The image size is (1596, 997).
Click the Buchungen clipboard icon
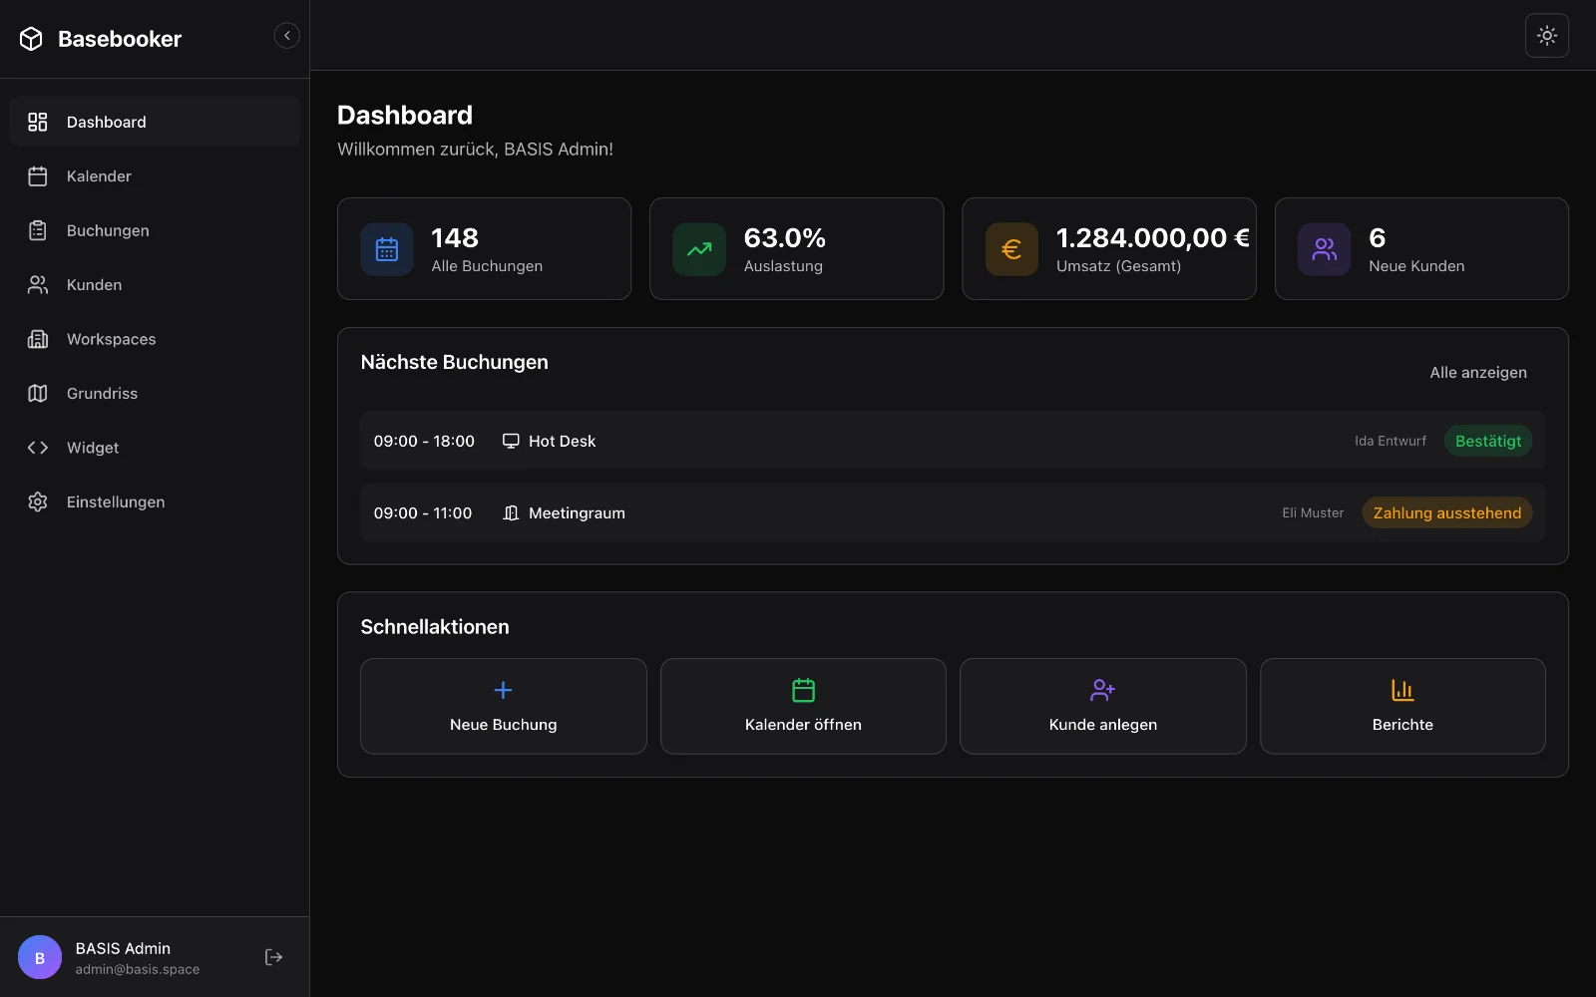(x=38, y=230)
